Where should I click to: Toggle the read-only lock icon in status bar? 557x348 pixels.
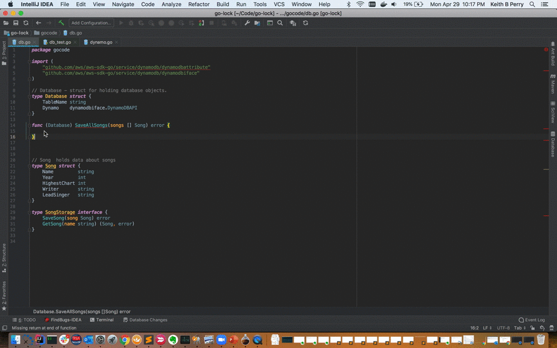pyautogui.click(x=531, y=329)
